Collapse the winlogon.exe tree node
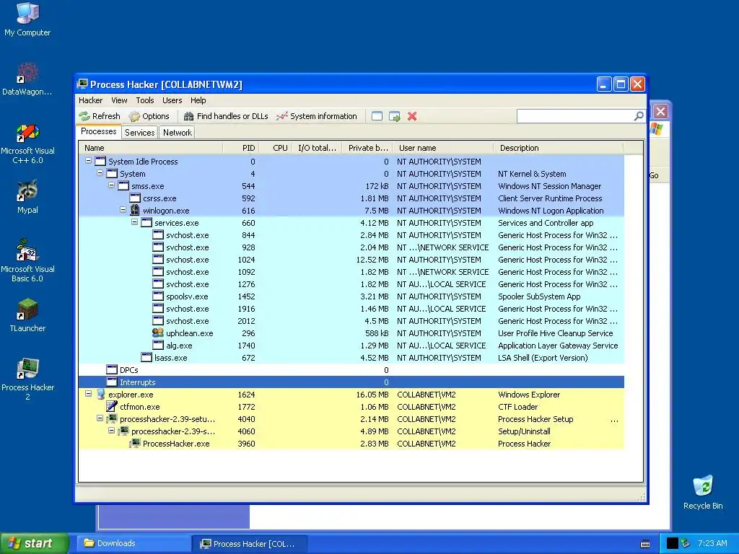Screen dimensions: 739x554 (123, 210)
